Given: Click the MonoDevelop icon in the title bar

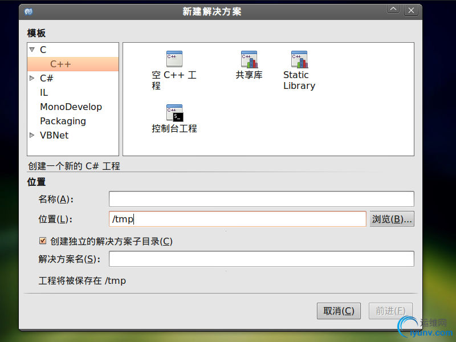Looking at the screenshot, I should 28,10.
